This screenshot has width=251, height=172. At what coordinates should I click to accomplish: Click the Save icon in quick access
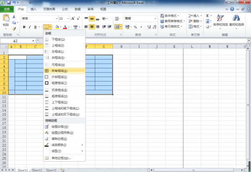coord(9,3)
